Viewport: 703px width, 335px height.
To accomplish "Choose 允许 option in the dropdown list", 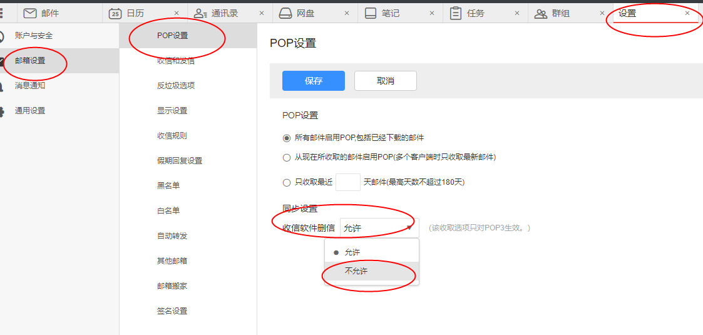I will (352, 252).
